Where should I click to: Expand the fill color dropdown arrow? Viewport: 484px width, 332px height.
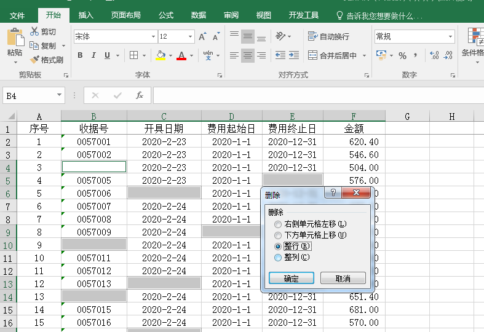coord(171,55)
